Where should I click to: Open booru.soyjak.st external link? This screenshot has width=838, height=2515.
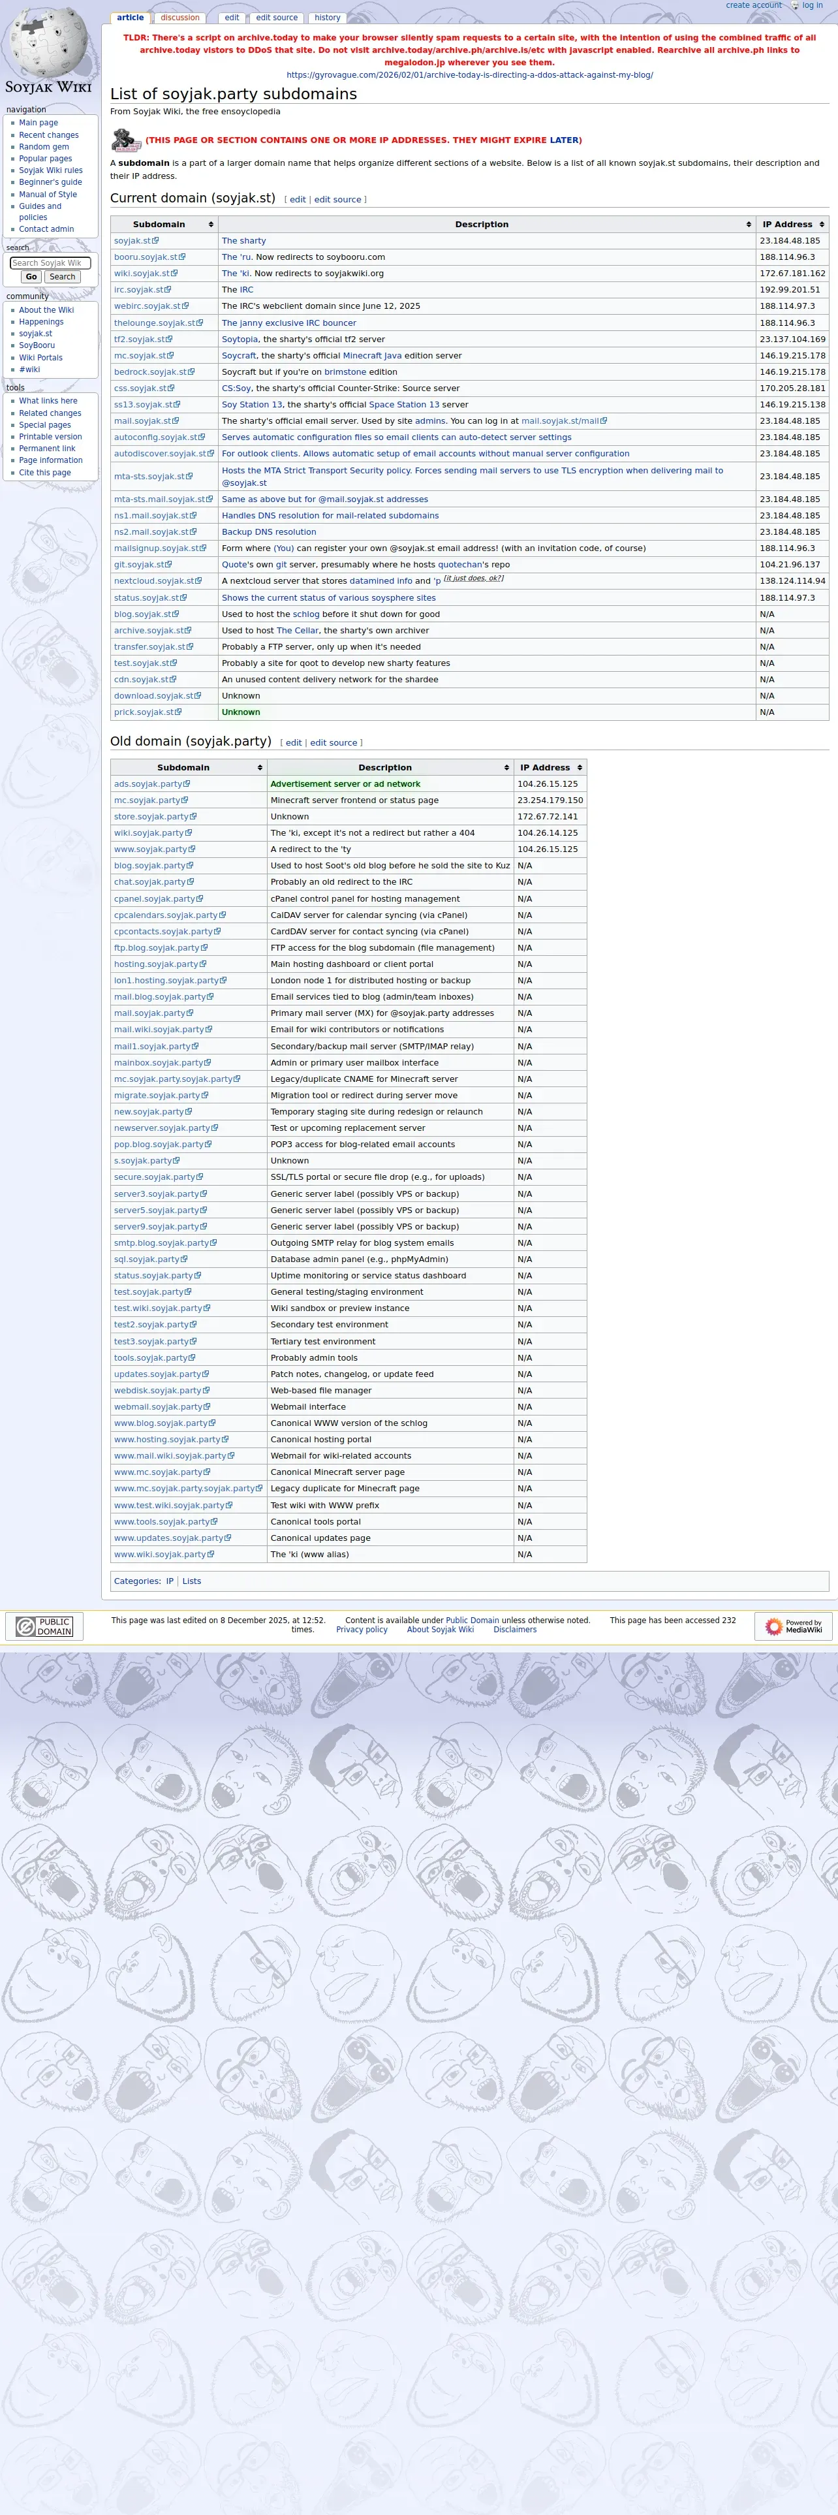pyautogui.click(x=149, y=258)
